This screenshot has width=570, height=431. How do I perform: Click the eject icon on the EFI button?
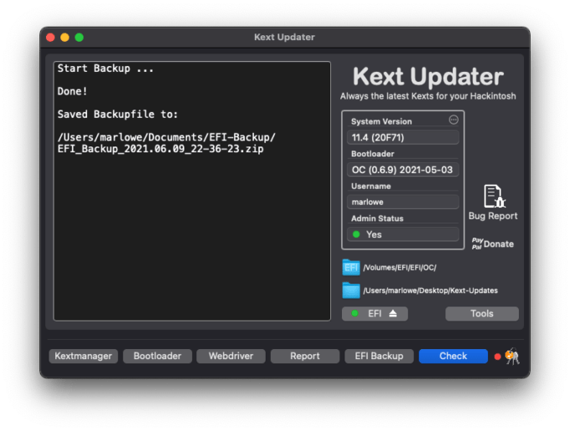[x=393, y=314]
